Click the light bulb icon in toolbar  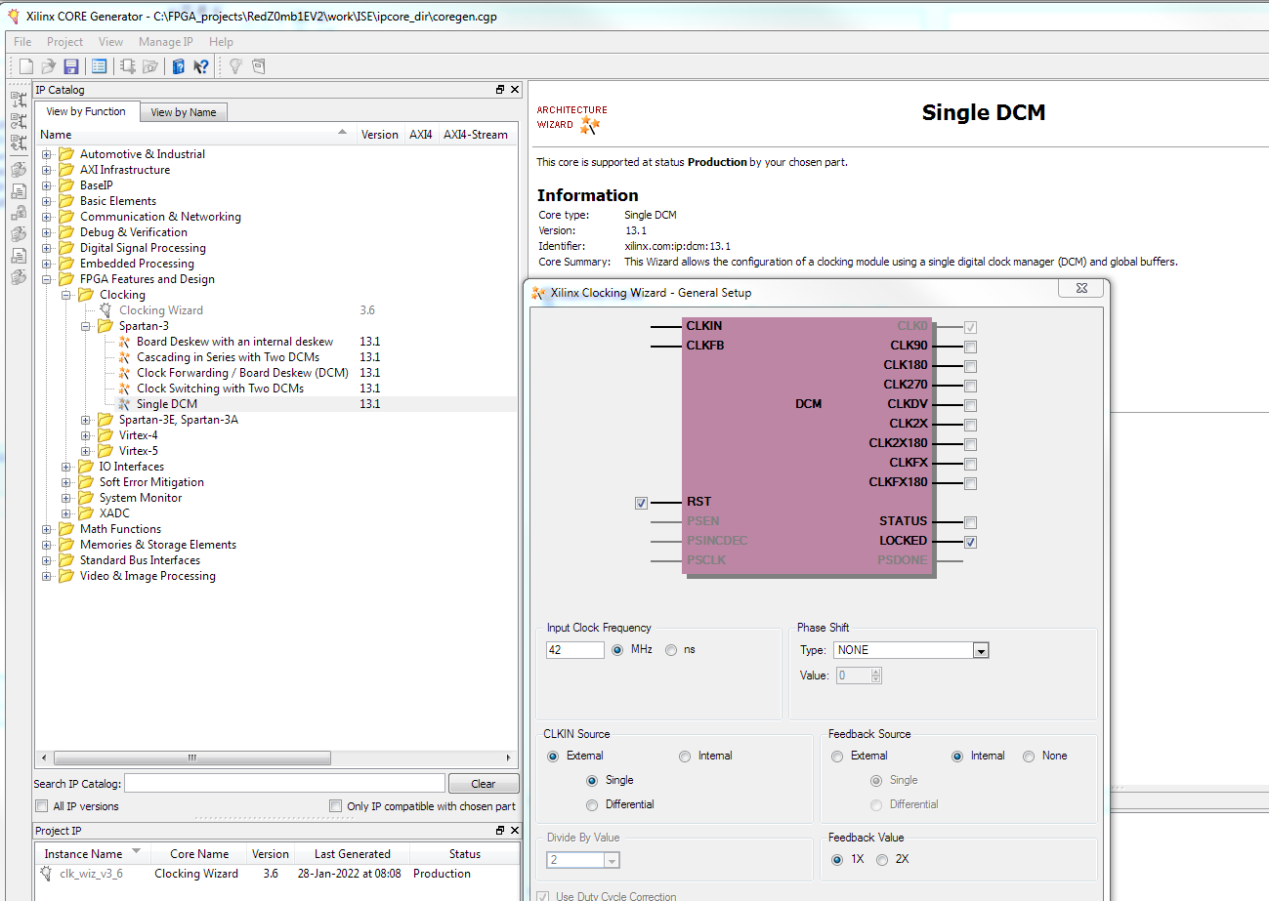(x=235, y=66)
